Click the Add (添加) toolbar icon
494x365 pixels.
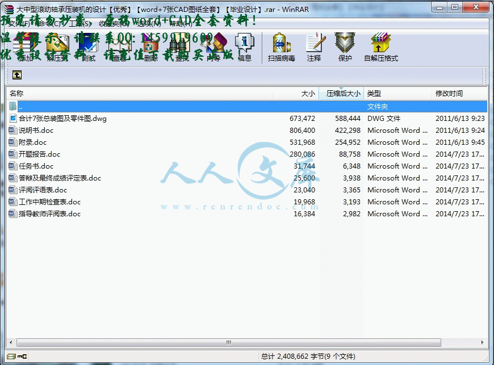(x=26, y=43)
